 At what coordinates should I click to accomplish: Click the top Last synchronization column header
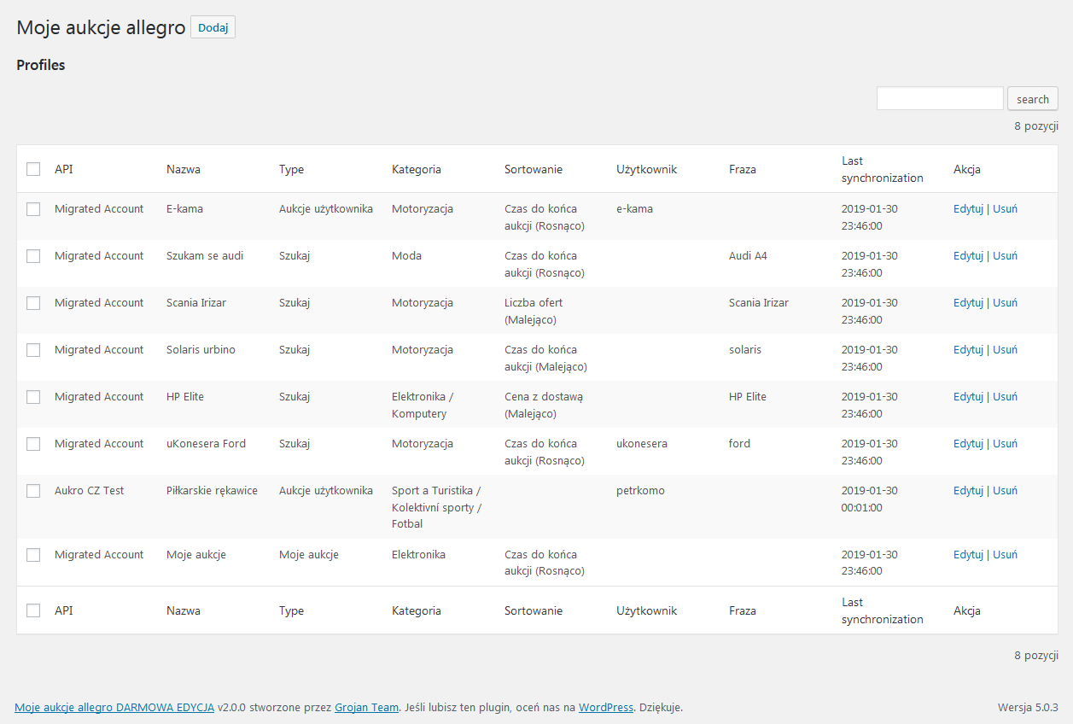click(883, 169)
